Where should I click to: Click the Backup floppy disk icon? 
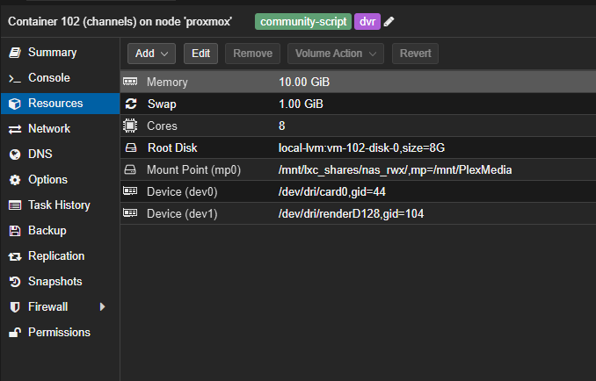click(14, 231)
